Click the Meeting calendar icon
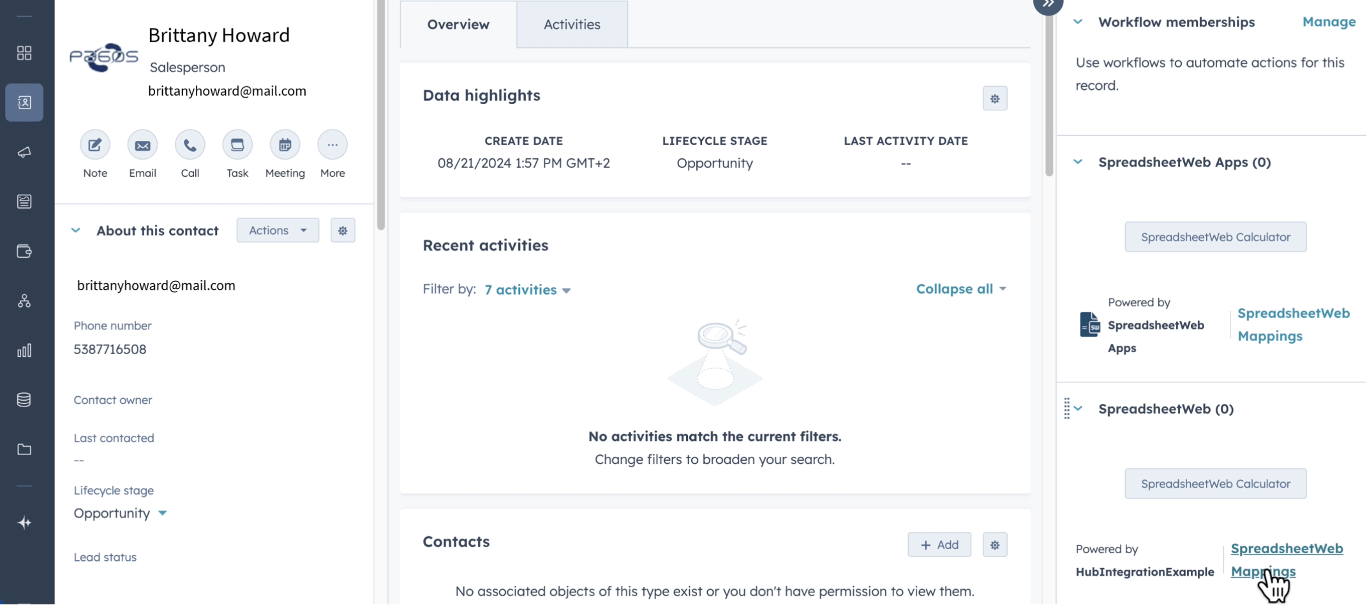 tap(285, 145)
